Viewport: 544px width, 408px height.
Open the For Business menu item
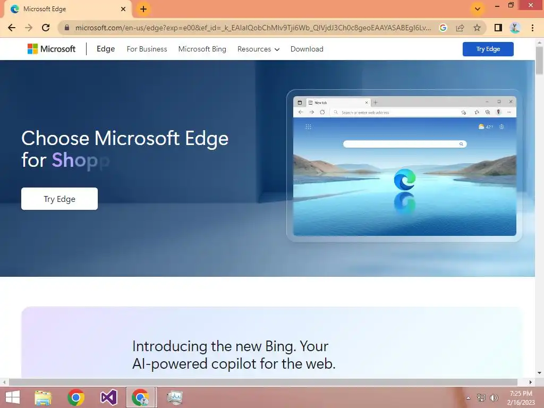pyautogui.click(x=147, y=49)
